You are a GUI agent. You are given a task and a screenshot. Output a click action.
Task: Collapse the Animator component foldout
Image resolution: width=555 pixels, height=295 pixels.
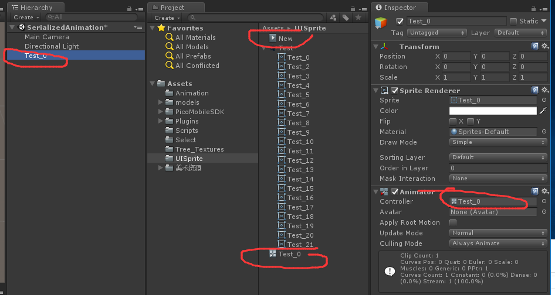pyautogui.click(x=376, y=192)
